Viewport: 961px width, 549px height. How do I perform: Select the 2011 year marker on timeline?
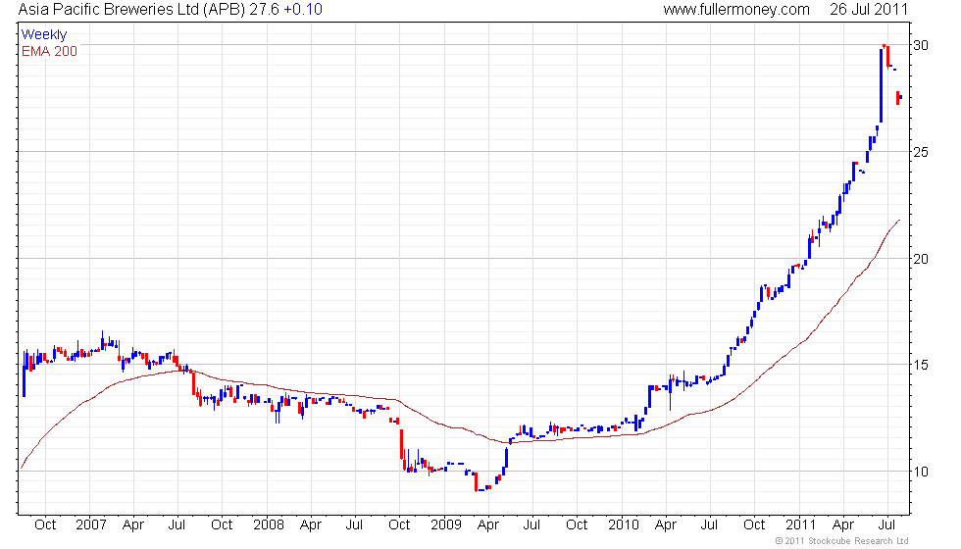(x=800, y=525)
